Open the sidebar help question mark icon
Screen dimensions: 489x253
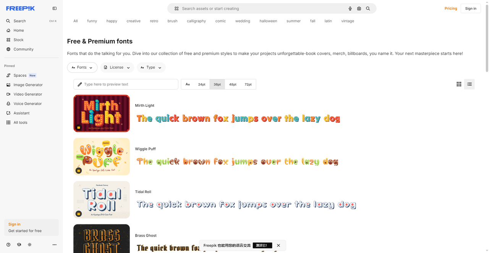pyautogui.click(x=8, y=245)
